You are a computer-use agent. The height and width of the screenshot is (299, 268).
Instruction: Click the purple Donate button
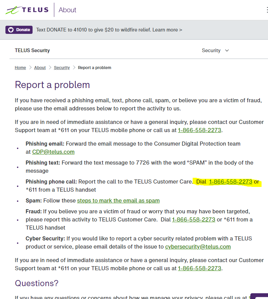coord(19,30)
